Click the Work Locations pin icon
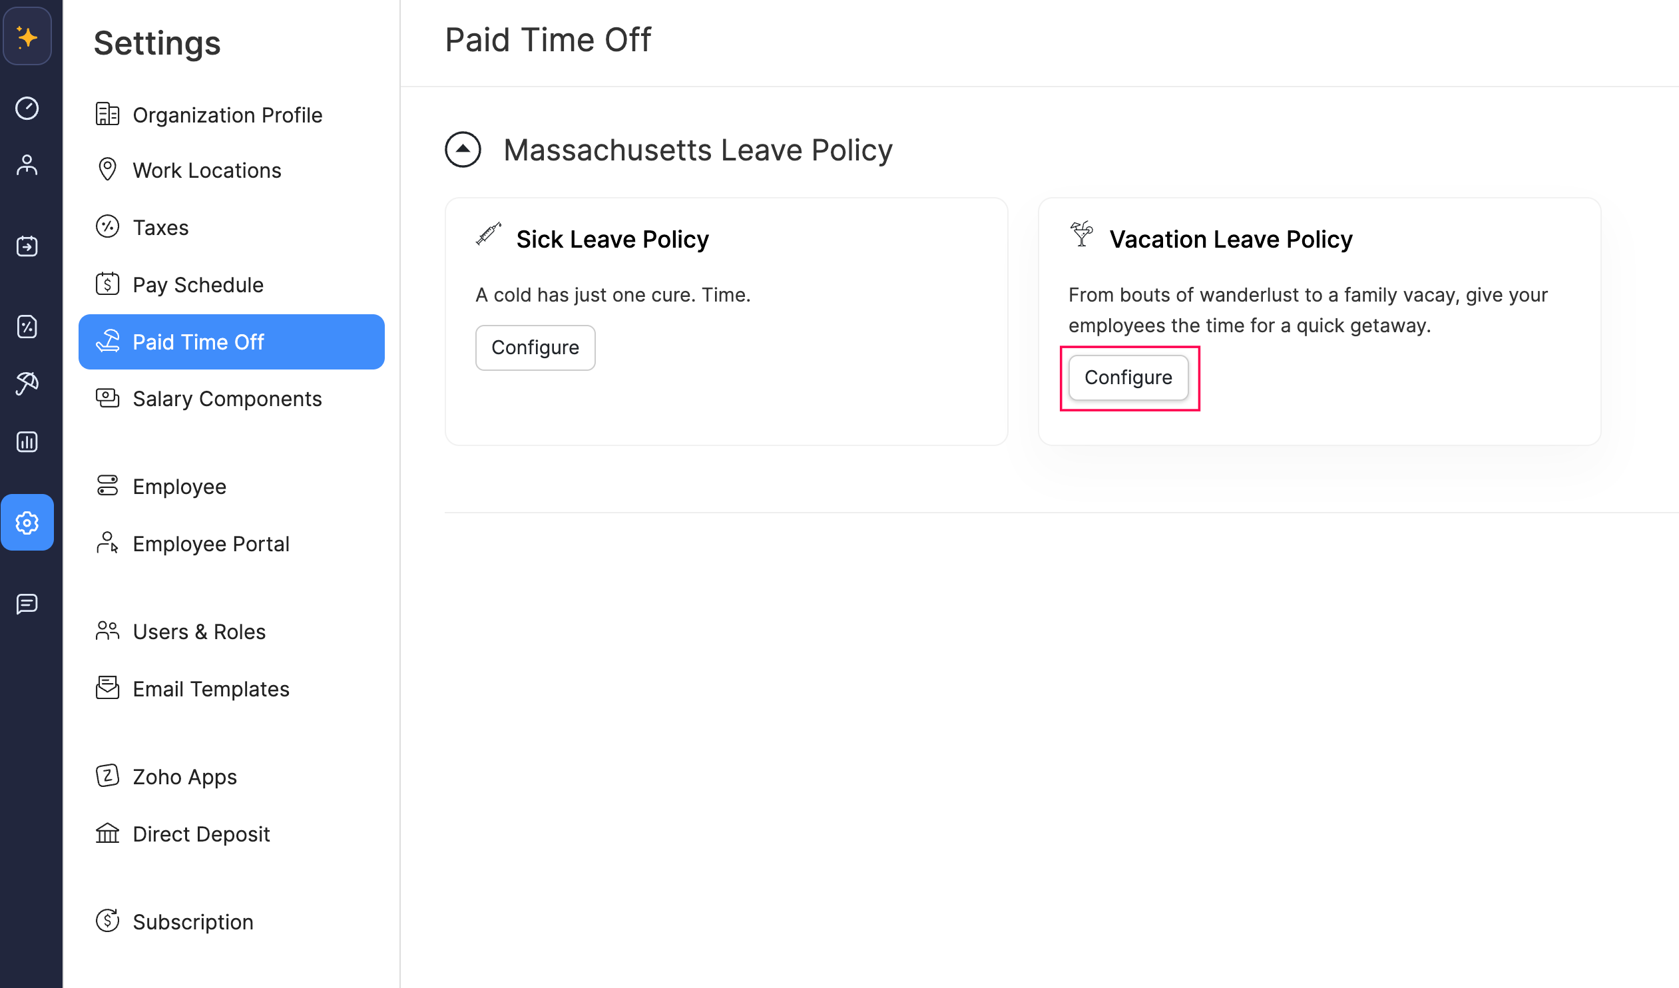Screen dimensions: 1679x988 [x=107, y=169]
